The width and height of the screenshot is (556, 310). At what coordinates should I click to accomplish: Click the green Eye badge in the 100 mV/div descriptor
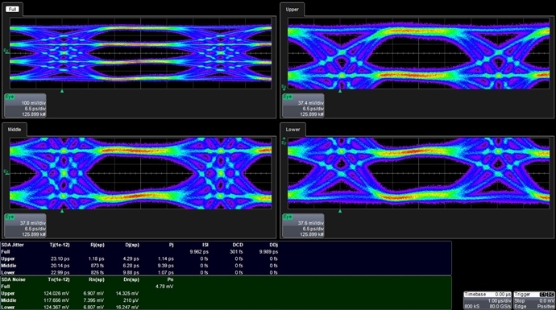click(10, 97)
